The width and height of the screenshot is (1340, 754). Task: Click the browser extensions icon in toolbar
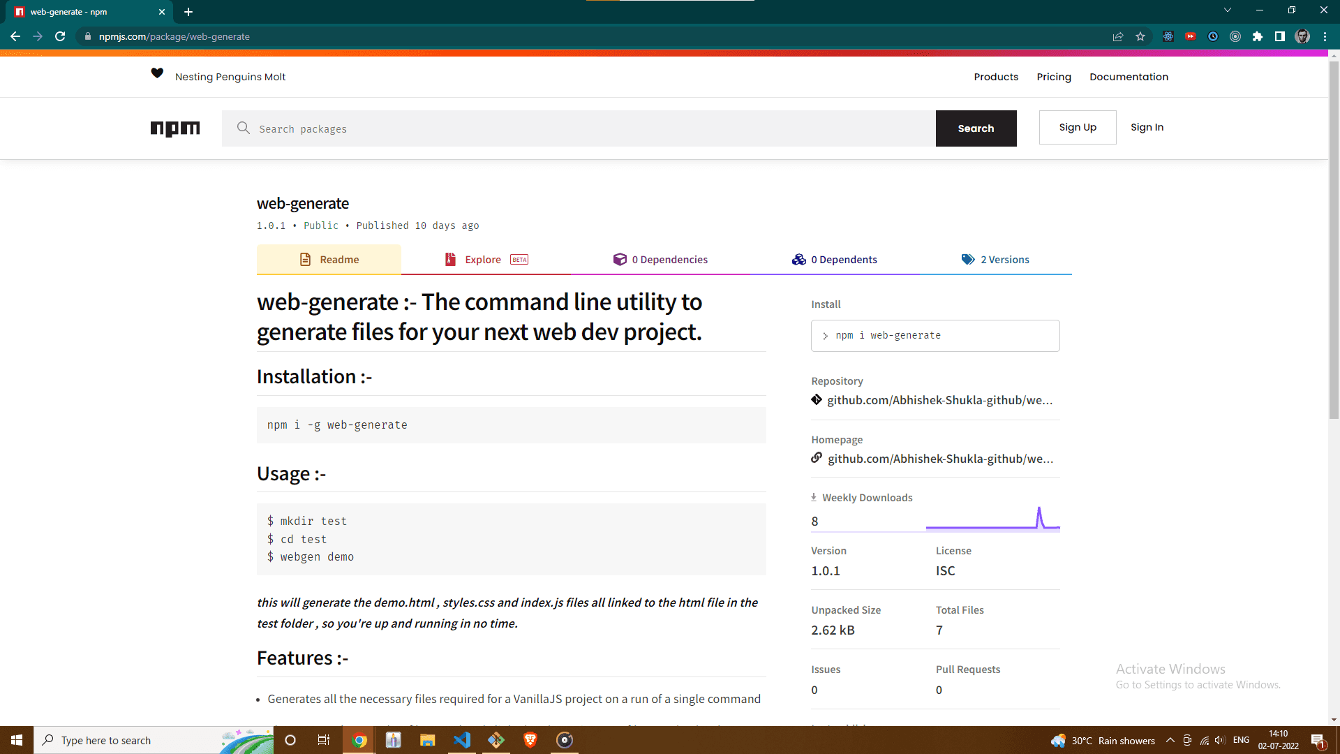pyautogui.click(x=1257, y=37)
